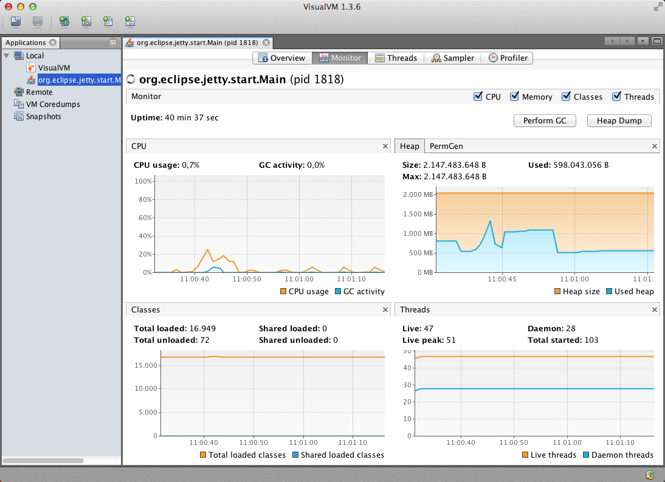Click the Heap size orange legend swatch
Image resolution: width=665 pixels, height=482 pixels.
click(557, 291)
